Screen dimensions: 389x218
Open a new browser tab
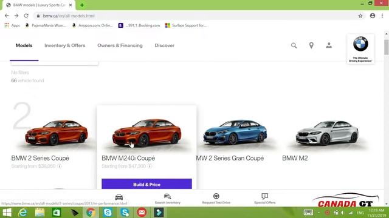(82, 5)
